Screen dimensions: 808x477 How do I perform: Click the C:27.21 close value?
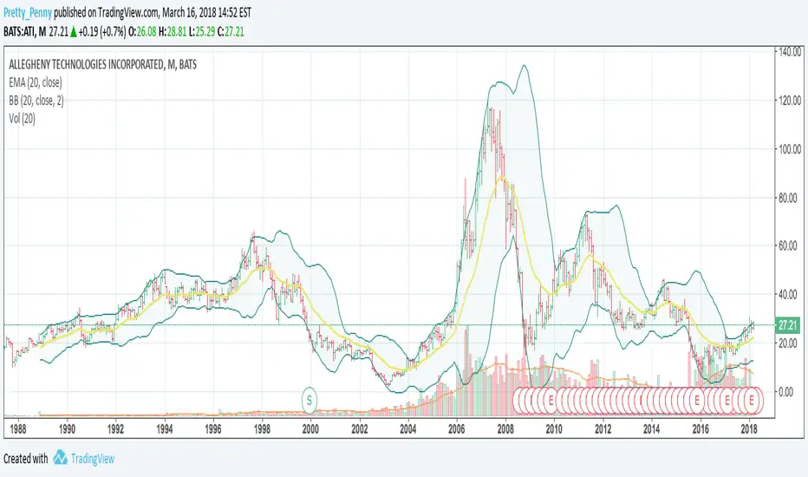(231, 31)
